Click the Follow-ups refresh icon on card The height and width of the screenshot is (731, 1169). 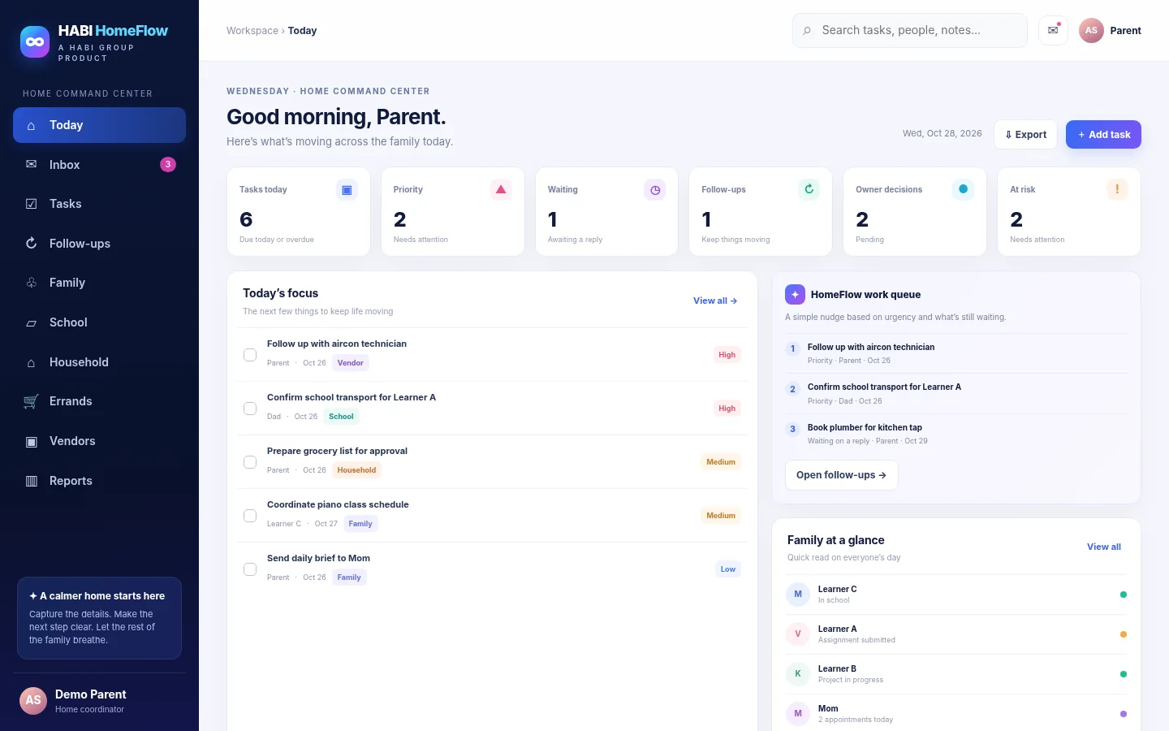(x=809, y=189)
